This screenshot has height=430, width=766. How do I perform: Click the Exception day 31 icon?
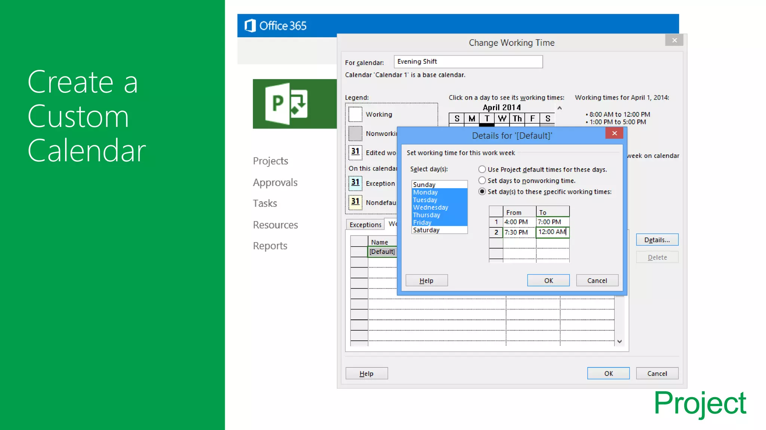[x=355, y=183]
